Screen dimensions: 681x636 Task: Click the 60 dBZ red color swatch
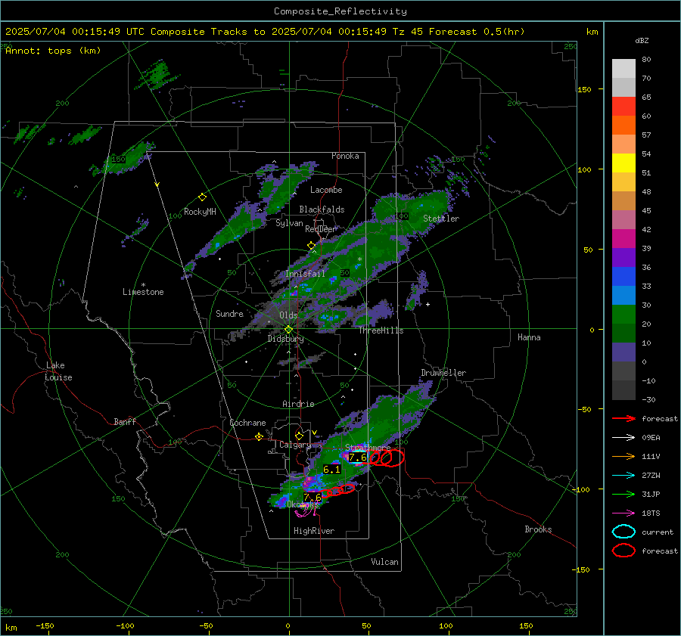623,107
